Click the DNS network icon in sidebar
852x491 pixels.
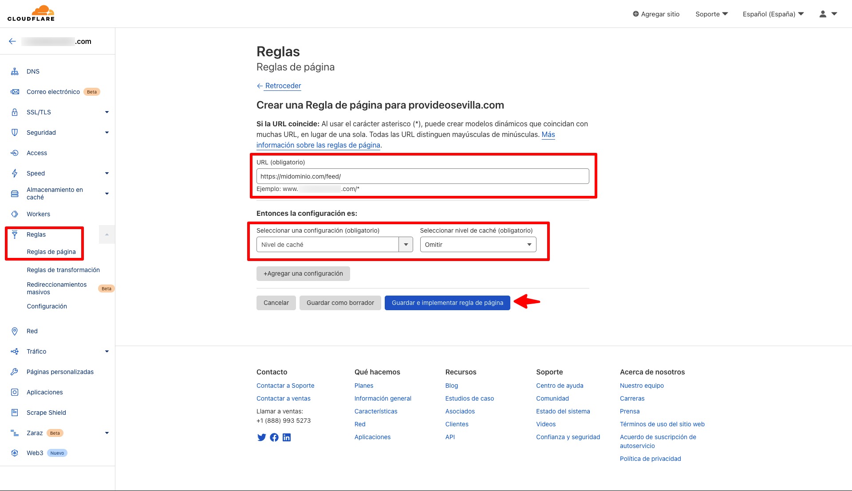15,71
